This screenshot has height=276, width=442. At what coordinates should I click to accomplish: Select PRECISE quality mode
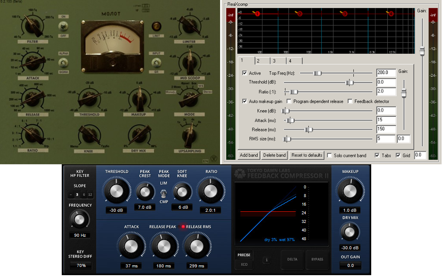(x=244, y=255)
